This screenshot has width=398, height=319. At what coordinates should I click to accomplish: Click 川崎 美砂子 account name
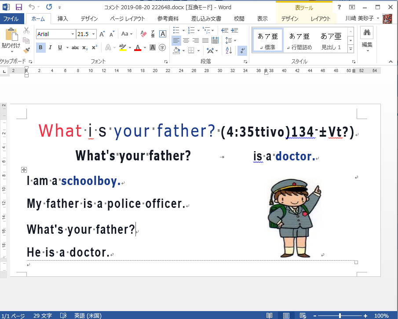tap(359, 18)
